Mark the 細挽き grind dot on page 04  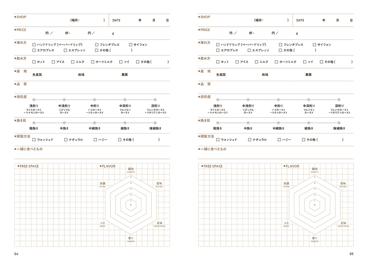coord(125,123)
